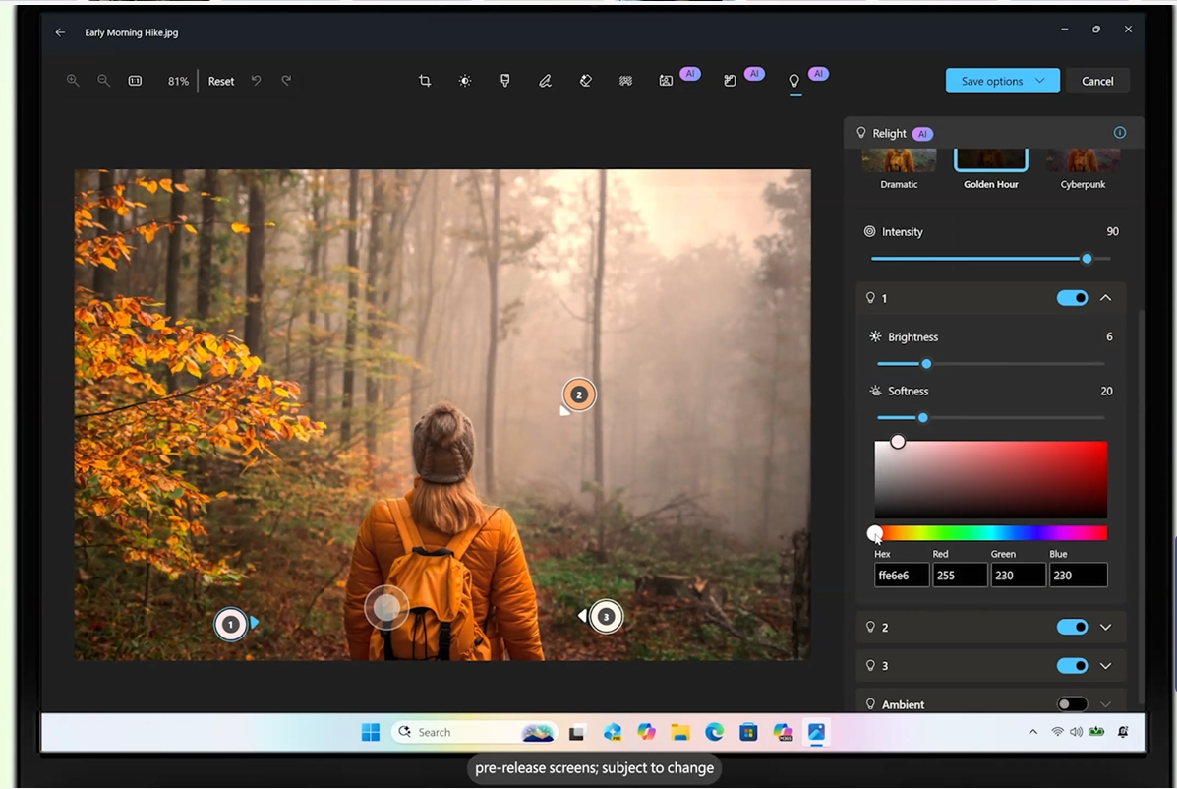Select light source 2 marker on photo

pos(579,394)
